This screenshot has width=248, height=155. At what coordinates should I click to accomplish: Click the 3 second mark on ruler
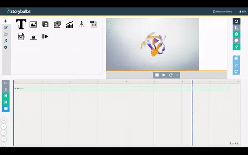tap(98, 81)
